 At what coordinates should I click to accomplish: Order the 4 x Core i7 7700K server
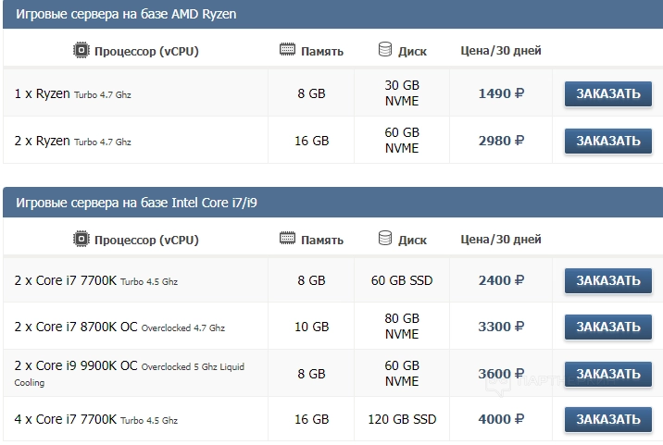pos(607,420)
